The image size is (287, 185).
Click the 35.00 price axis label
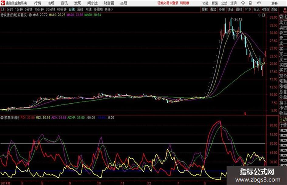(x=273, y=17)
